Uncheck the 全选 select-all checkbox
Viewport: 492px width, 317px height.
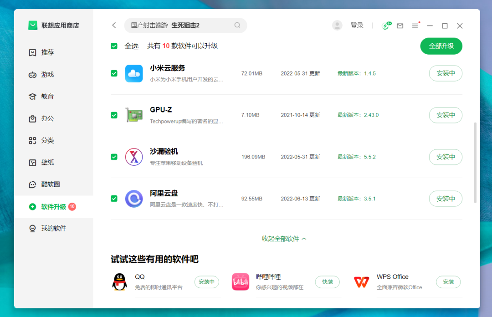(114, 46)
